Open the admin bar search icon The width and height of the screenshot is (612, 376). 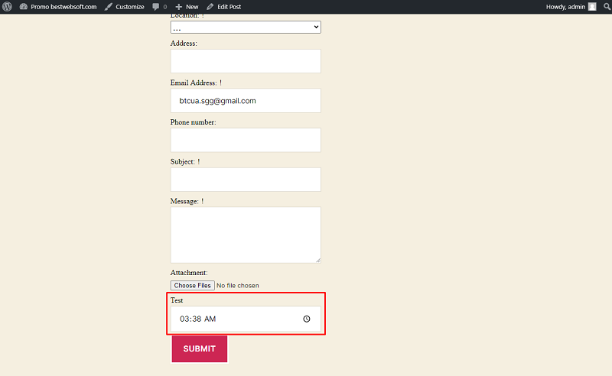[x=607, y=7]
